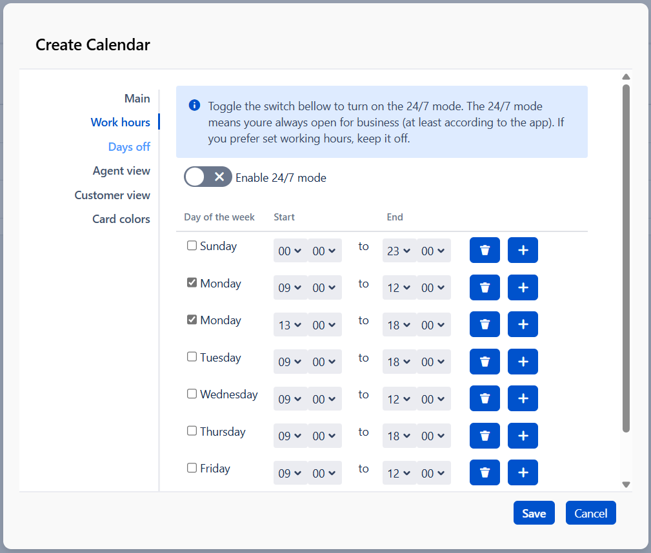Open the Agent view section

point(121,171)
